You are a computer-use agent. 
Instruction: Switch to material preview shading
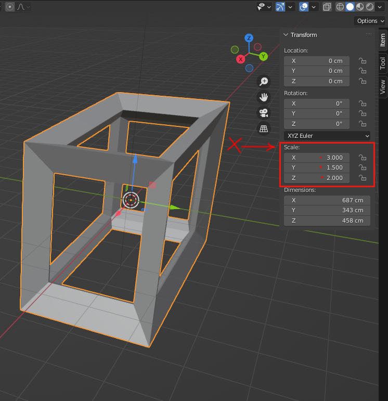click(360, 7)
